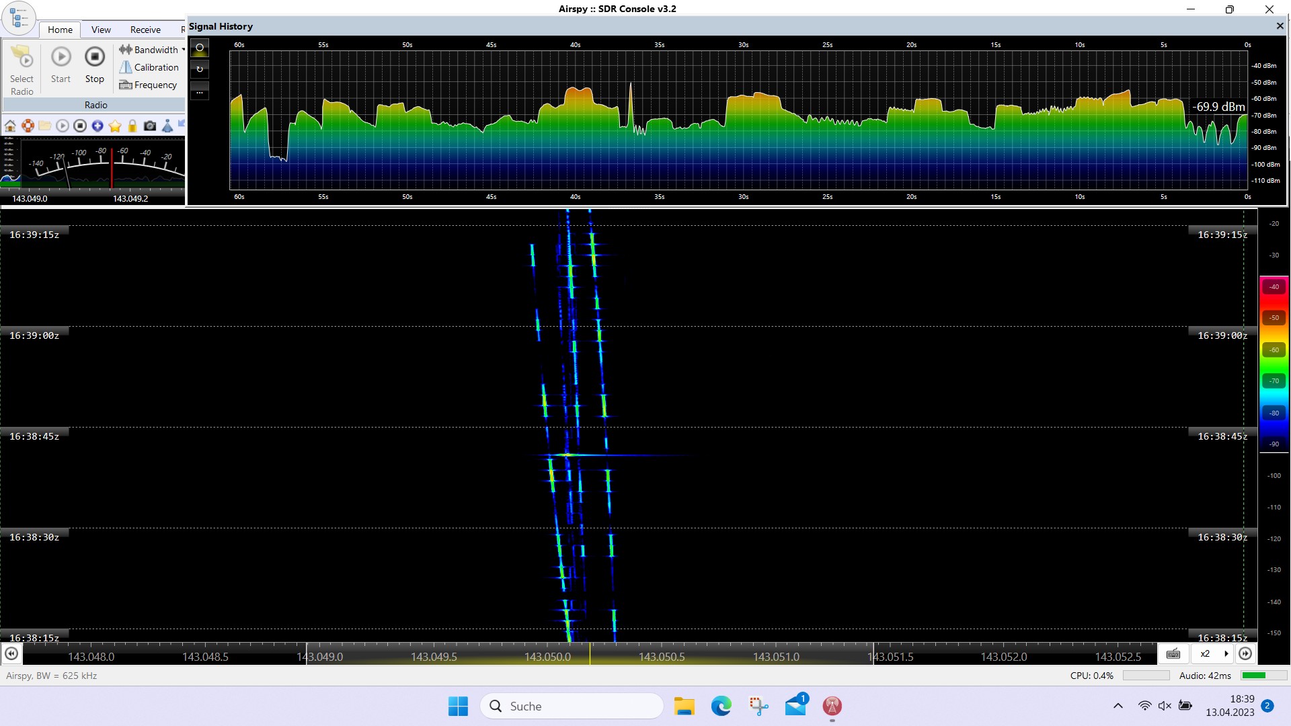The width and height of the screenshot is (1291, 726).
Task: Click the 16:39:00z timestamp on the left
Action: 34,335
